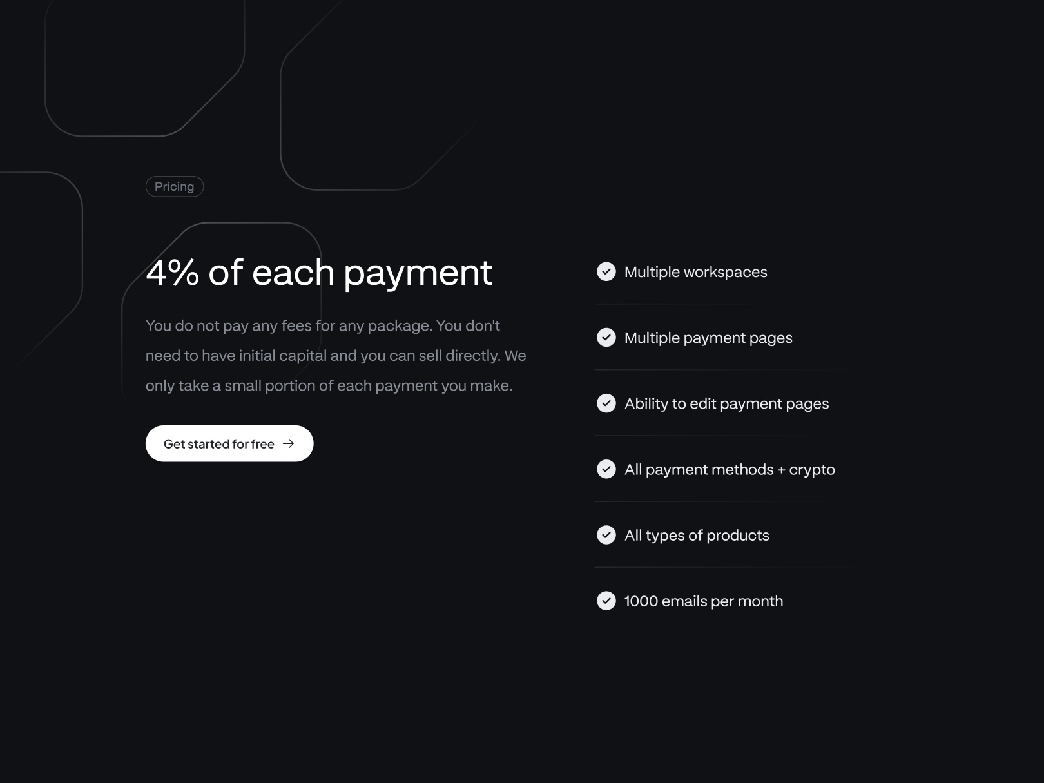Select the checkmark next to 1000 emails per month
Screen dimensions: 1044x783
click(606, 601)
